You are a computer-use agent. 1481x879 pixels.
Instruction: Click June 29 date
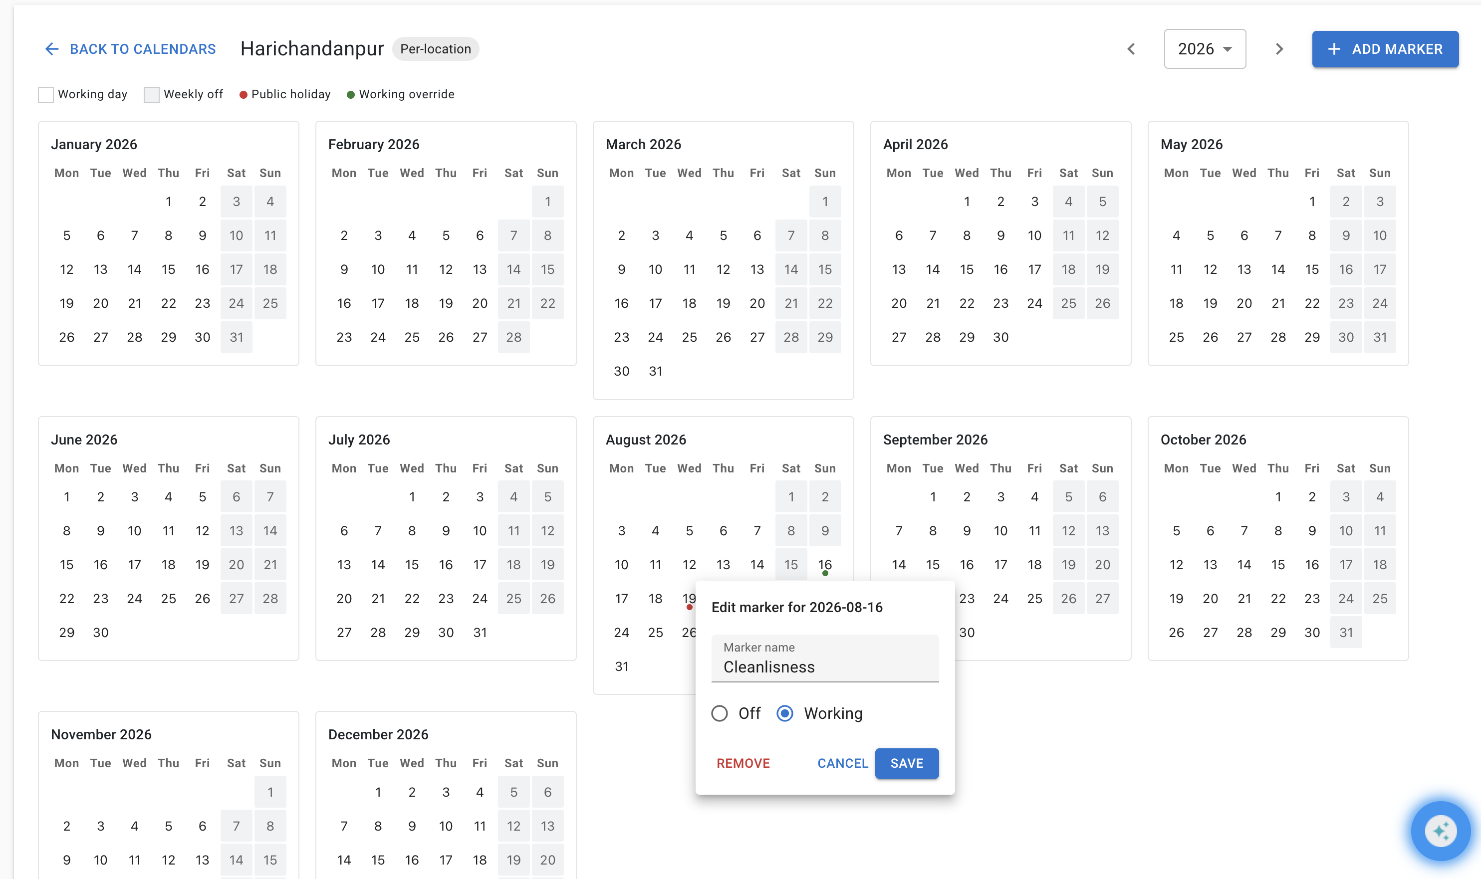click(66, 633)
